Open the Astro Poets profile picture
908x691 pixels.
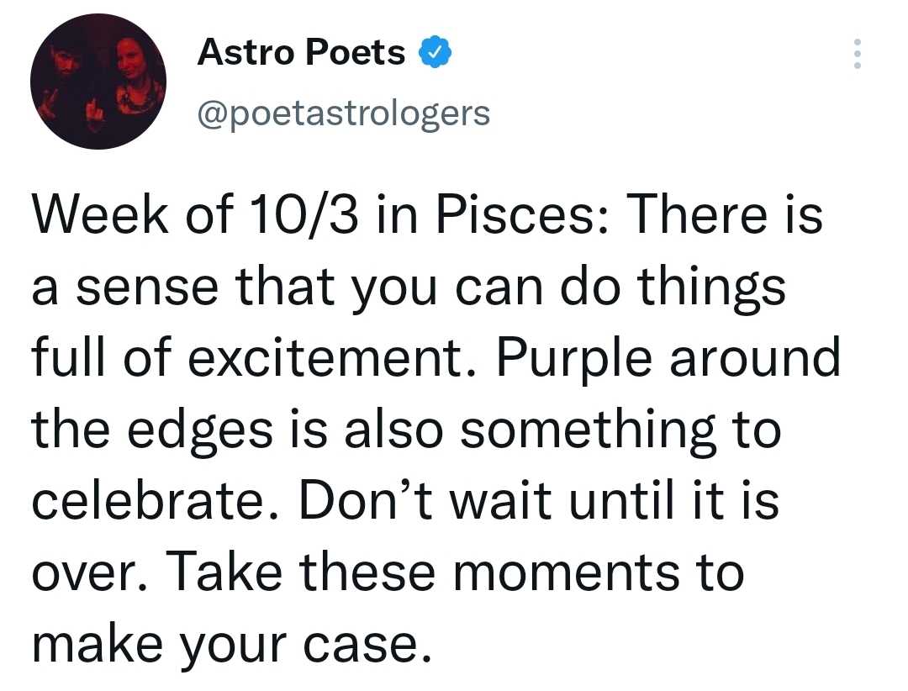coord(98,82)
